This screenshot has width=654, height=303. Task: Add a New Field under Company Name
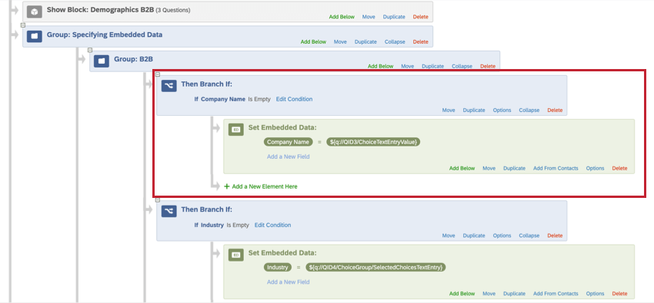tap(289, 156)
